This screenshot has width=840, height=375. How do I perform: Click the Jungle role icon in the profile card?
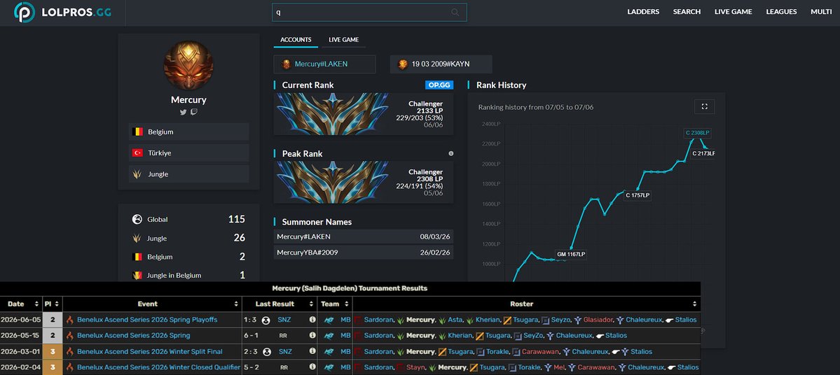click(138, 174)
